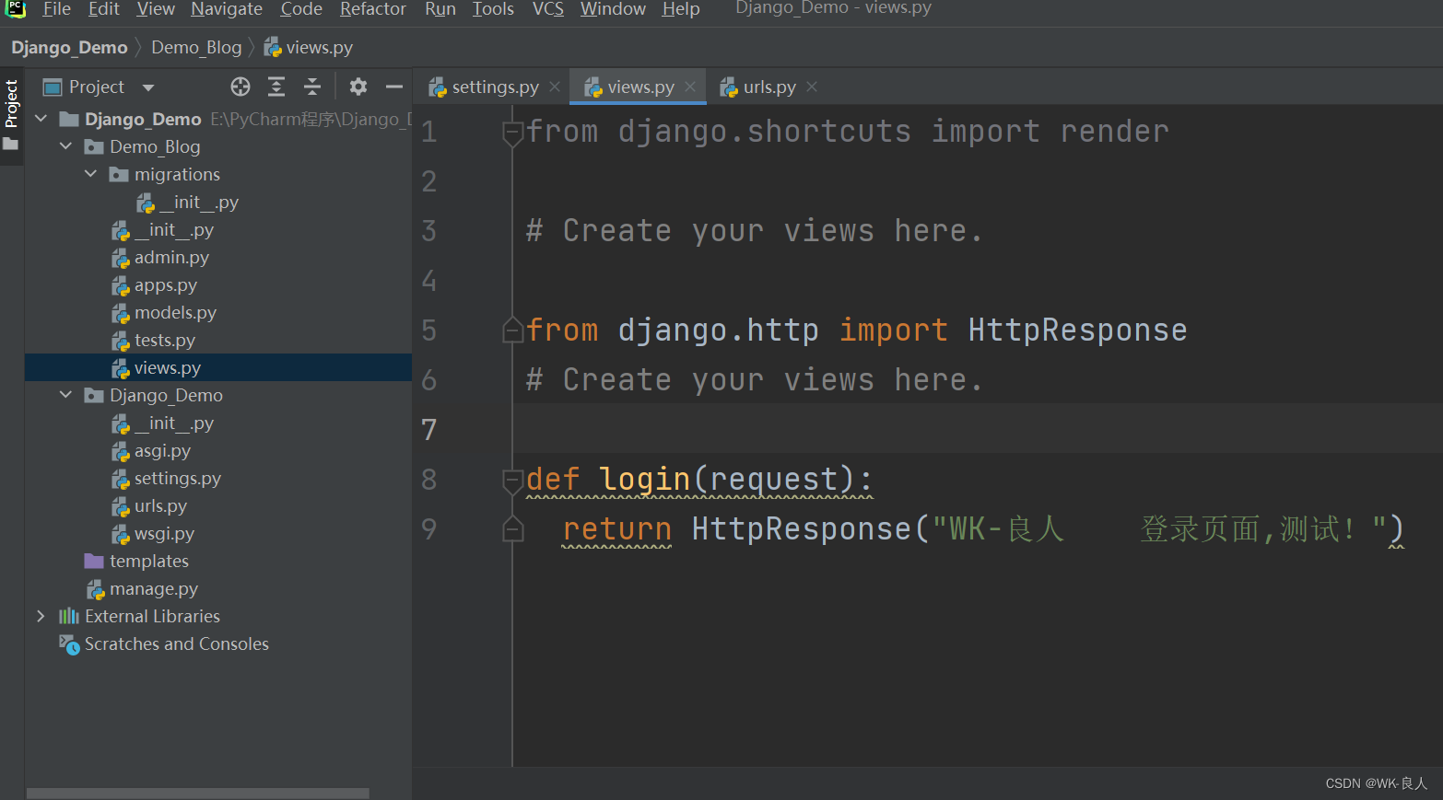1443x800 pixels.
Task: Collapse the Django_Demo root project node
Action: click(x=41, y=119)
